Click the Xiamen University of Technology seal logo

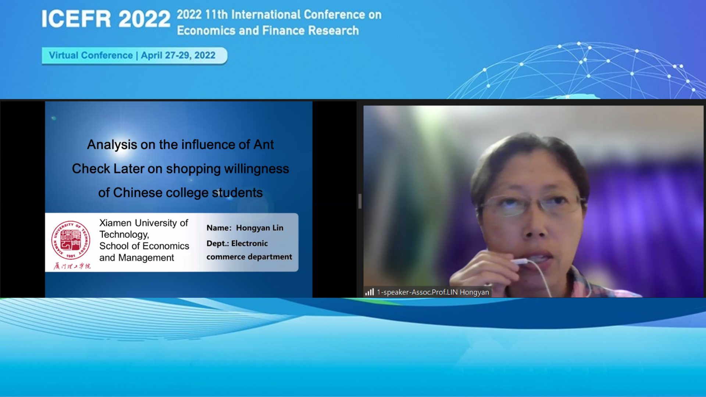pos(71,240)
